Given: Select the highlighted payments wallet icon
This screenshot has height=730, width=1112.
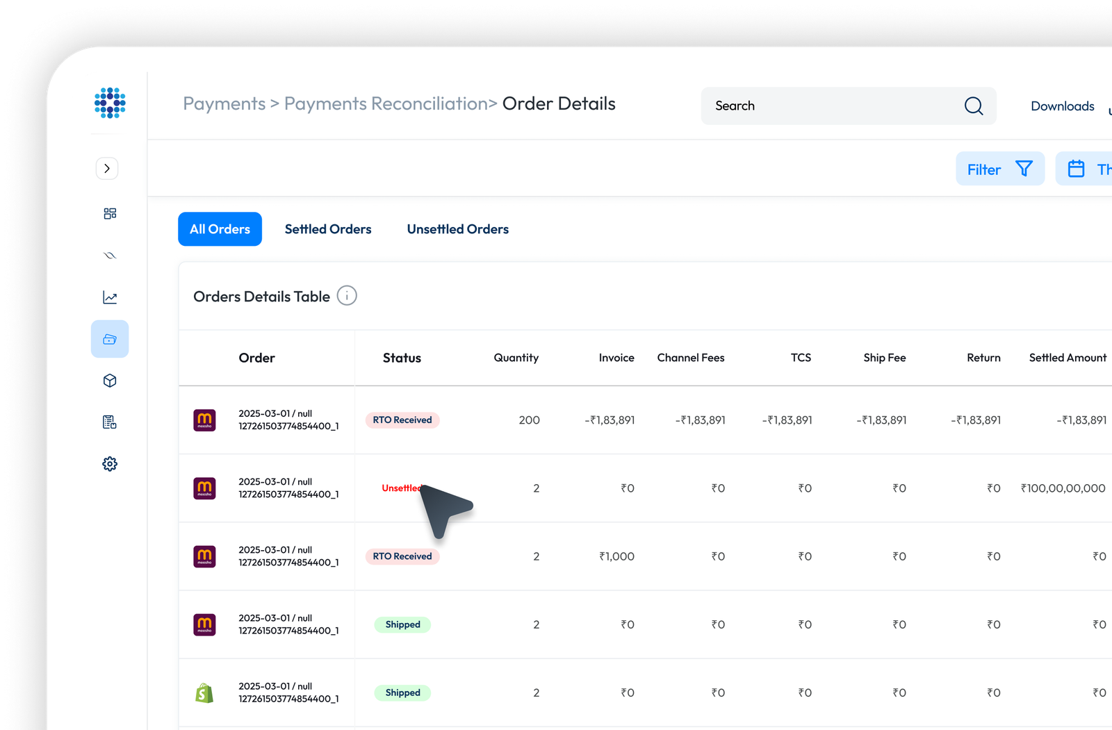Looking at the screenshot, I should tap(110, 339).
